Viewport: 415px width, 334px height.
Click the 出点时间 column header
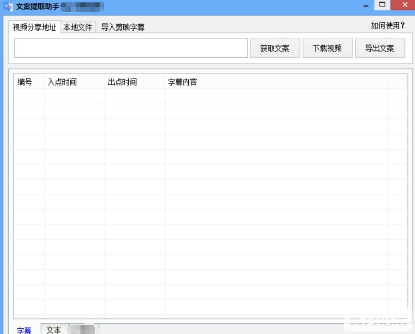click(135, 82)
